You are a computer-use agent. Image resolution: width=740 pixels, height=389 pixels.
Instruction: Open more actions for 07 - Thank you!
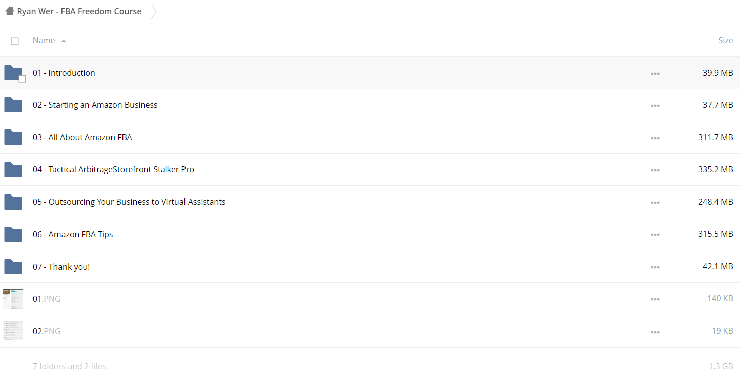pos(655,267)
